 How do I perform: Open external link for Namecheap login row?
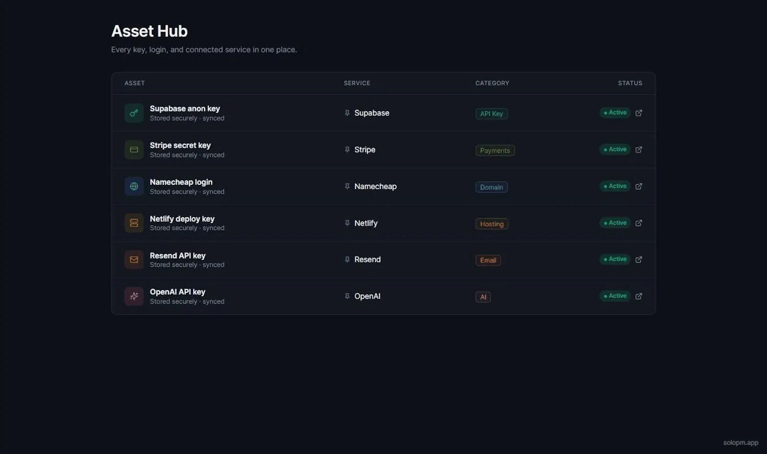(639, 186)
